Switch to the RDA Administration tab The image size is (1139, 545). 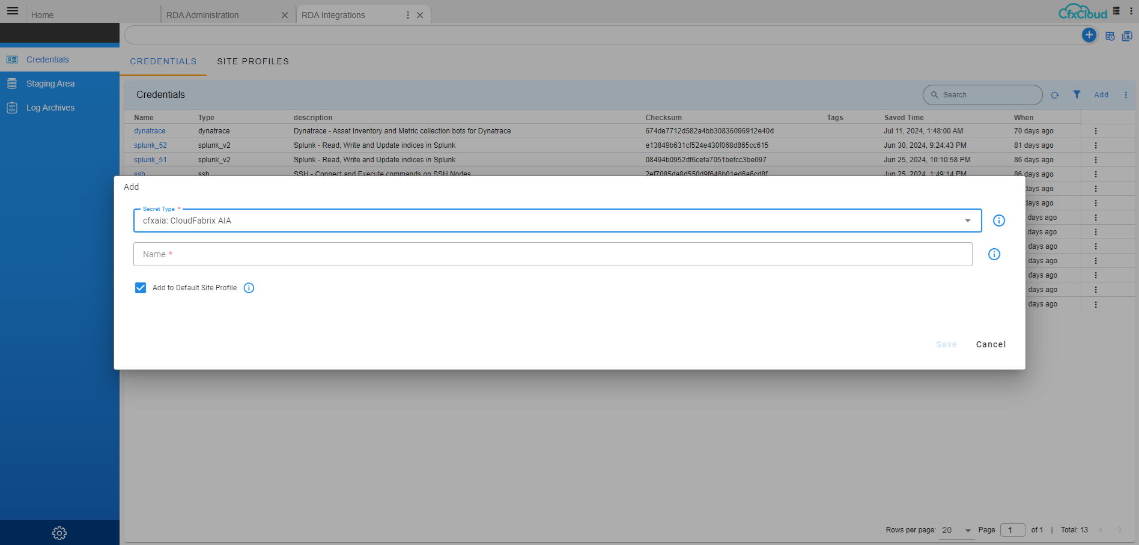click(202, 15)
